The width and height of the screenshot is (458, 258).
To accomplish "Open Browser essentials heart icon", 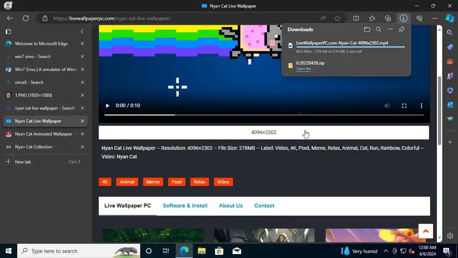I will pyautogui.click(x=419, y=18).
